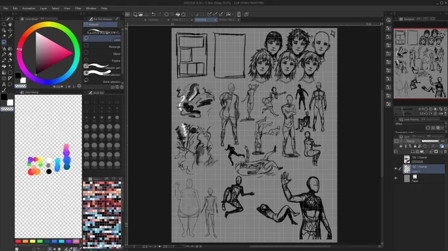This screenshot has height=251, width=448.
Task: Open the Navigator panel menu
Action: tap(396, 19)
